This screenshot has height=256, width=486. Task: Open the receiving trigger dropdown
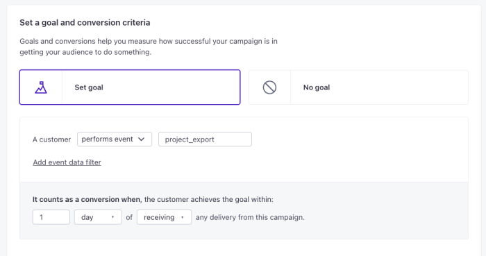click(x=165, y=217)
